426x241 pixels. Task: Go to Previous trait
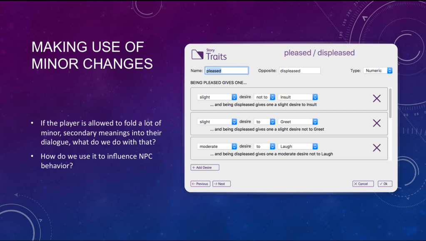[x=200, y=184]
